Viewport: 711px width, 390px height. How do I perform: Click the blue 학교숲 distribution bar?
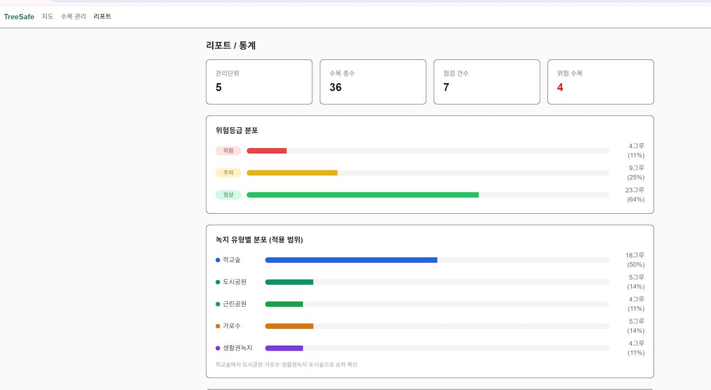351,260
